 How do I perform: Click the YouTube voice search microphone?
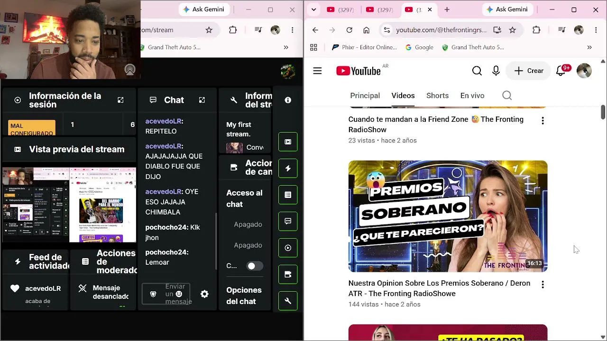[x=496, y=71]
